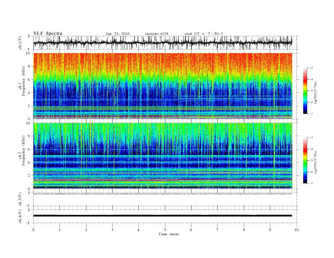Image resolution: width=334 pixels, height=258 pixels.
Task: Click the ch.1 voltage waveform trace
Action: 162,43
